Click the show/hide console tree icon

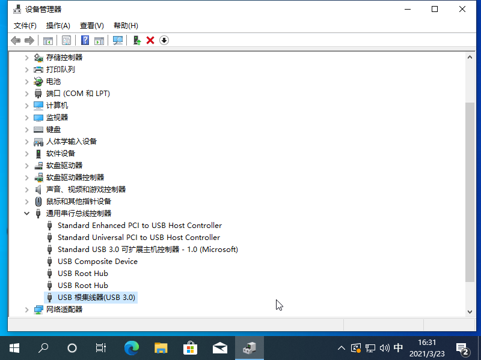(47, 40)
